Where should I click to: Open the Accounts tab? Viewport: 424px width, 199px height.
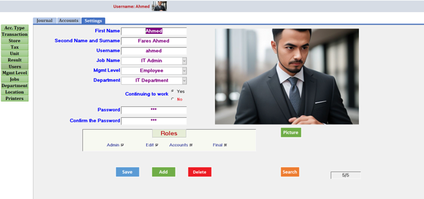pos(69,21)
